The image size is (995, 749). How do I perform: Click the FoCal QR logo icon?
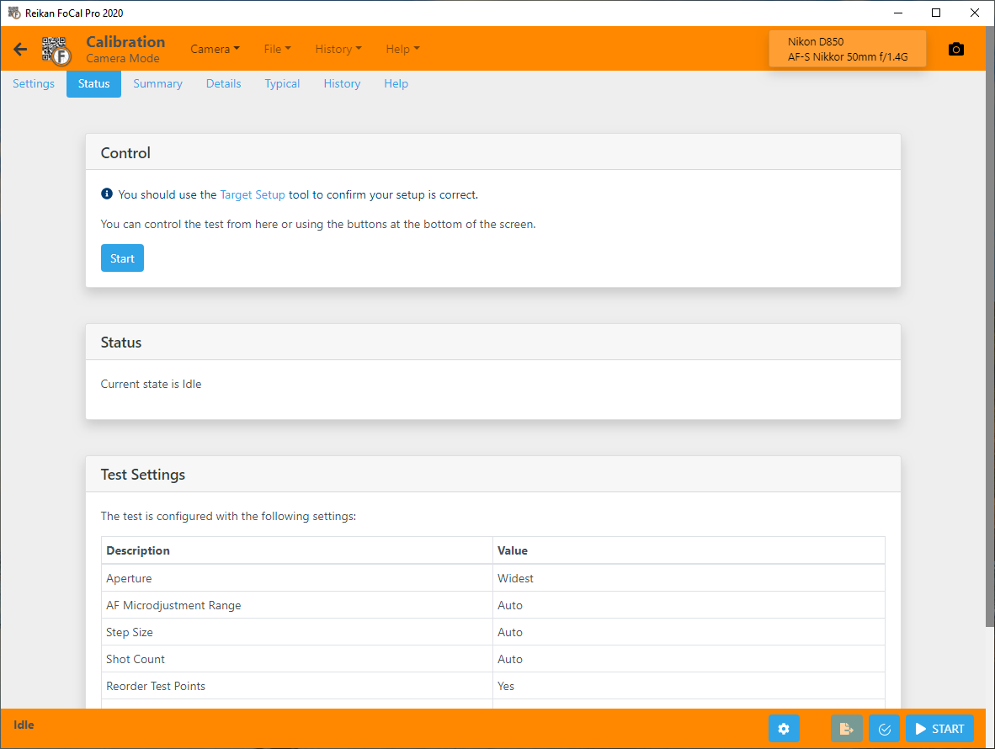pos(57,50)
